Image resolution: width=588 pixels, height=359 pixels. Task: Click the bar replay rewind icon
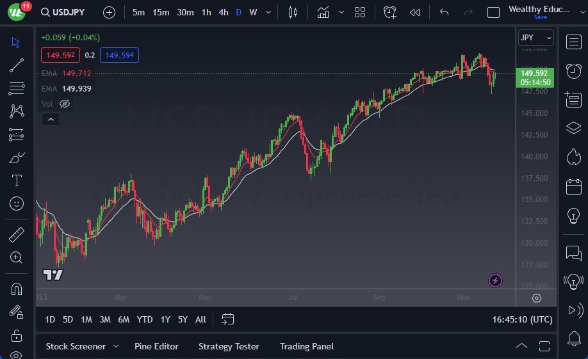click(415, 12)
